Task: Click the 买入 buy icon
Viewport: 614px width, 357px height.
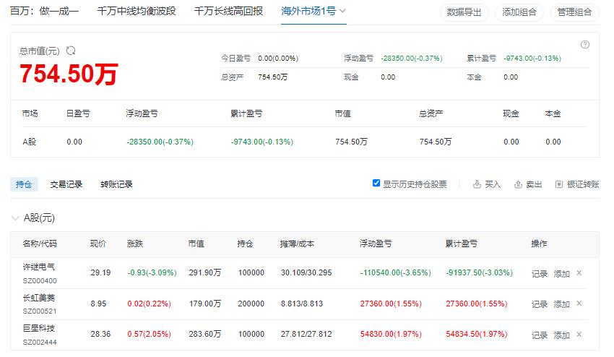Action: click(477, 184)
